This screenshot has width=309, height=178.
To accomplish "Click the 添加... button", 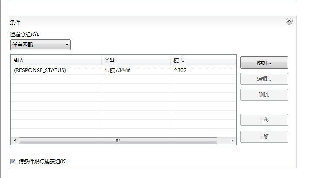I will point(264,62).
